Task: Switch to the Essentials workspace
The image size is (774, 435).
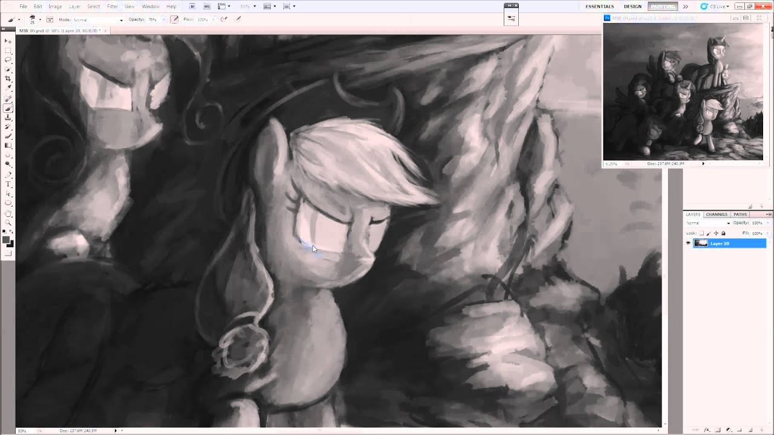Action: [599, 7]
